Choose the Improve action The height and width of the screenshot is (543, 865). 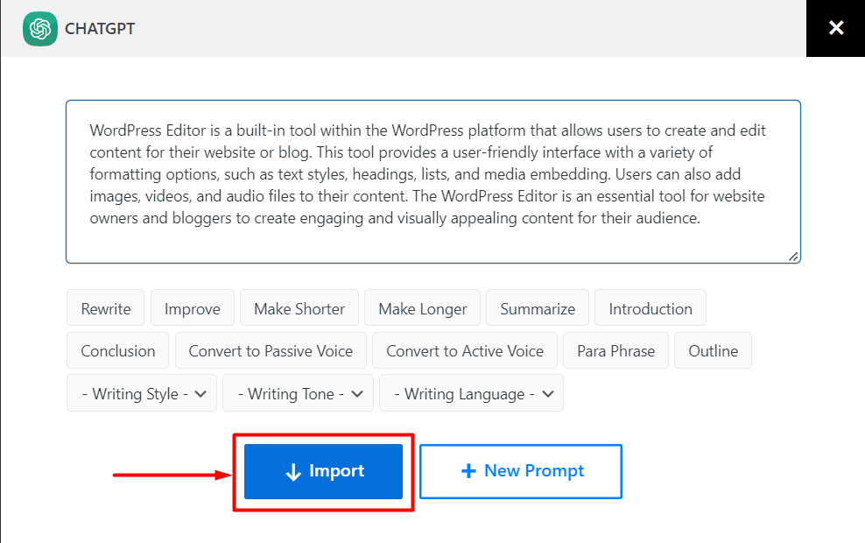192,307
